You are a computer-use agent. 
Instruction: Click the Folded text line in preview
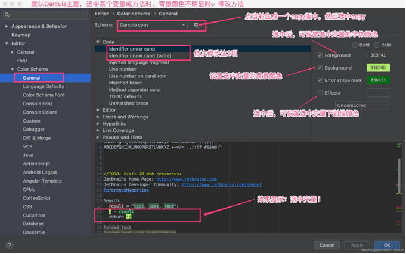click(117, 227)
